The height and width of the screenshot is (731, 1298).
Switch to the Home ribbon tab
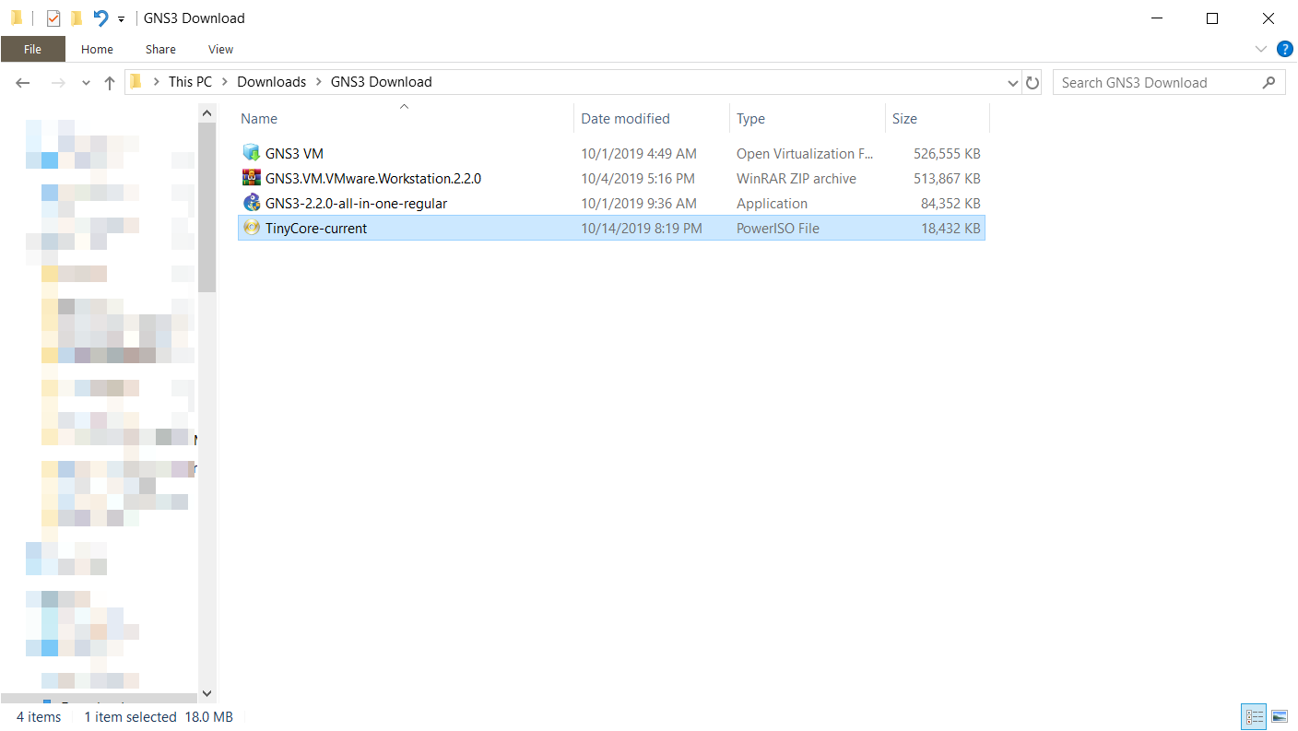click(97, 50)
